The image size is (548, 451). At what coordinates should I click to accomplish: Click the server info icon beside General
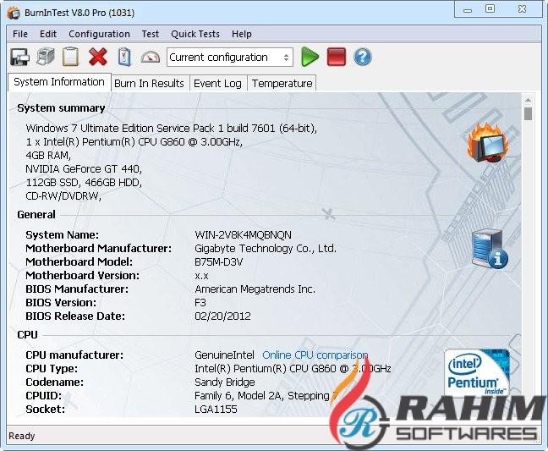[x=490, y=250]
